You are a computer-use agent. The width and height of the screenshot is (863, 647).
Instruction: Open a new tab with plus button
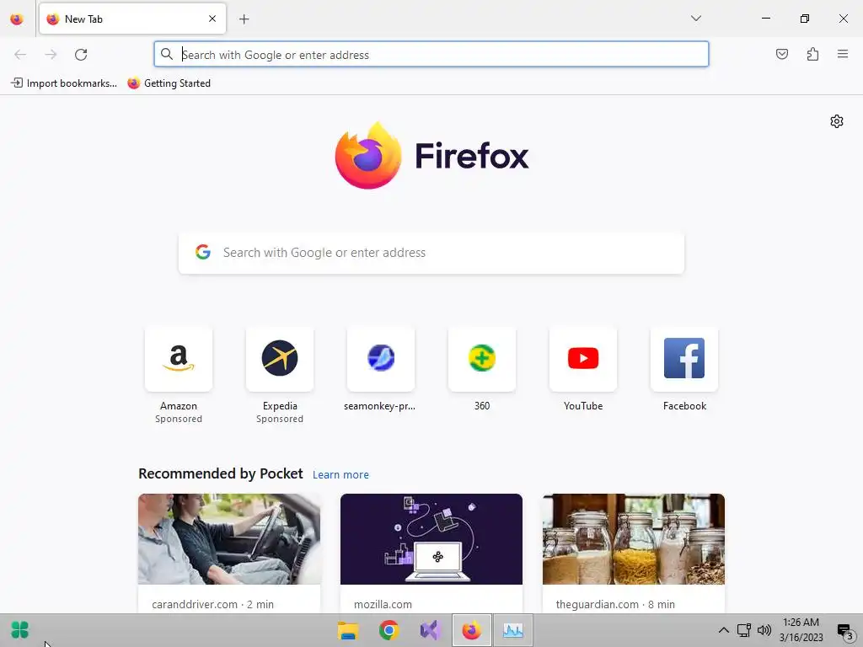[x=244, y=19]
